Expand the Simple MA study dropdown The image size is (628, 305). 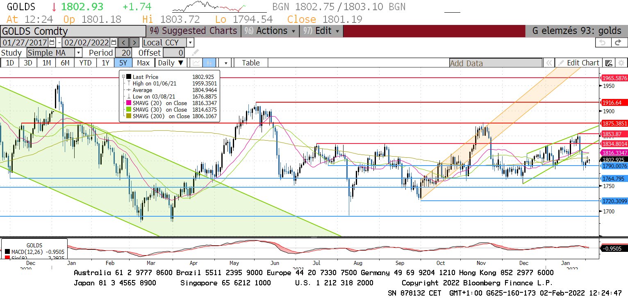pos(78,53)
